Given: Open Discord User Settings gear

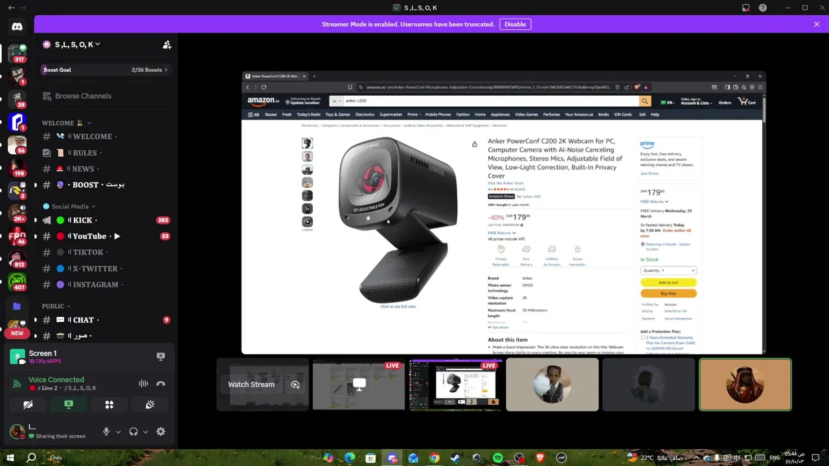Looking at the screenshot, I should (161, 432).
